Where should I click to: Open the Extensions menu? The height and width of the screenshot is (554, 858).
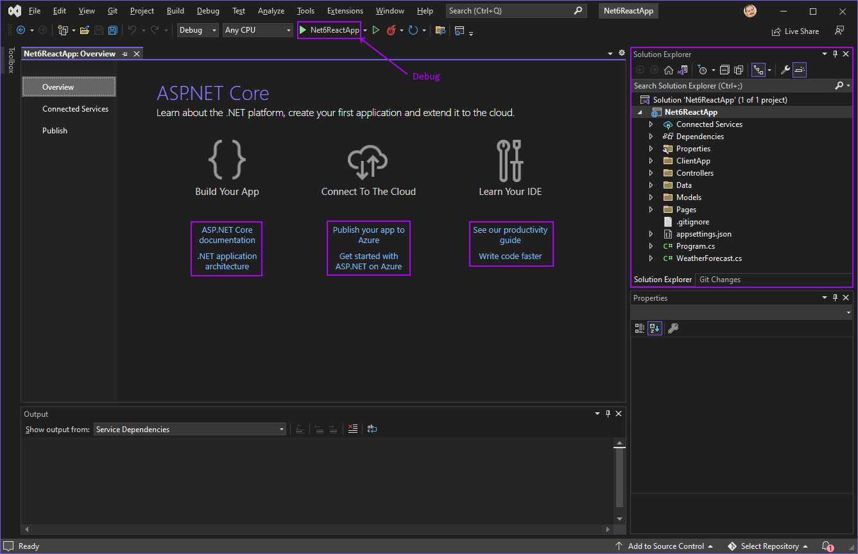click(345, 11)
